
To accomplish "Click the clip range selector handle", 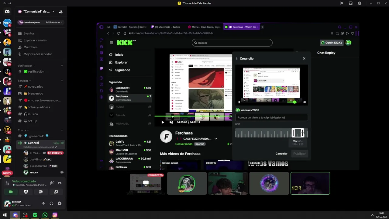I will [298, 133].
